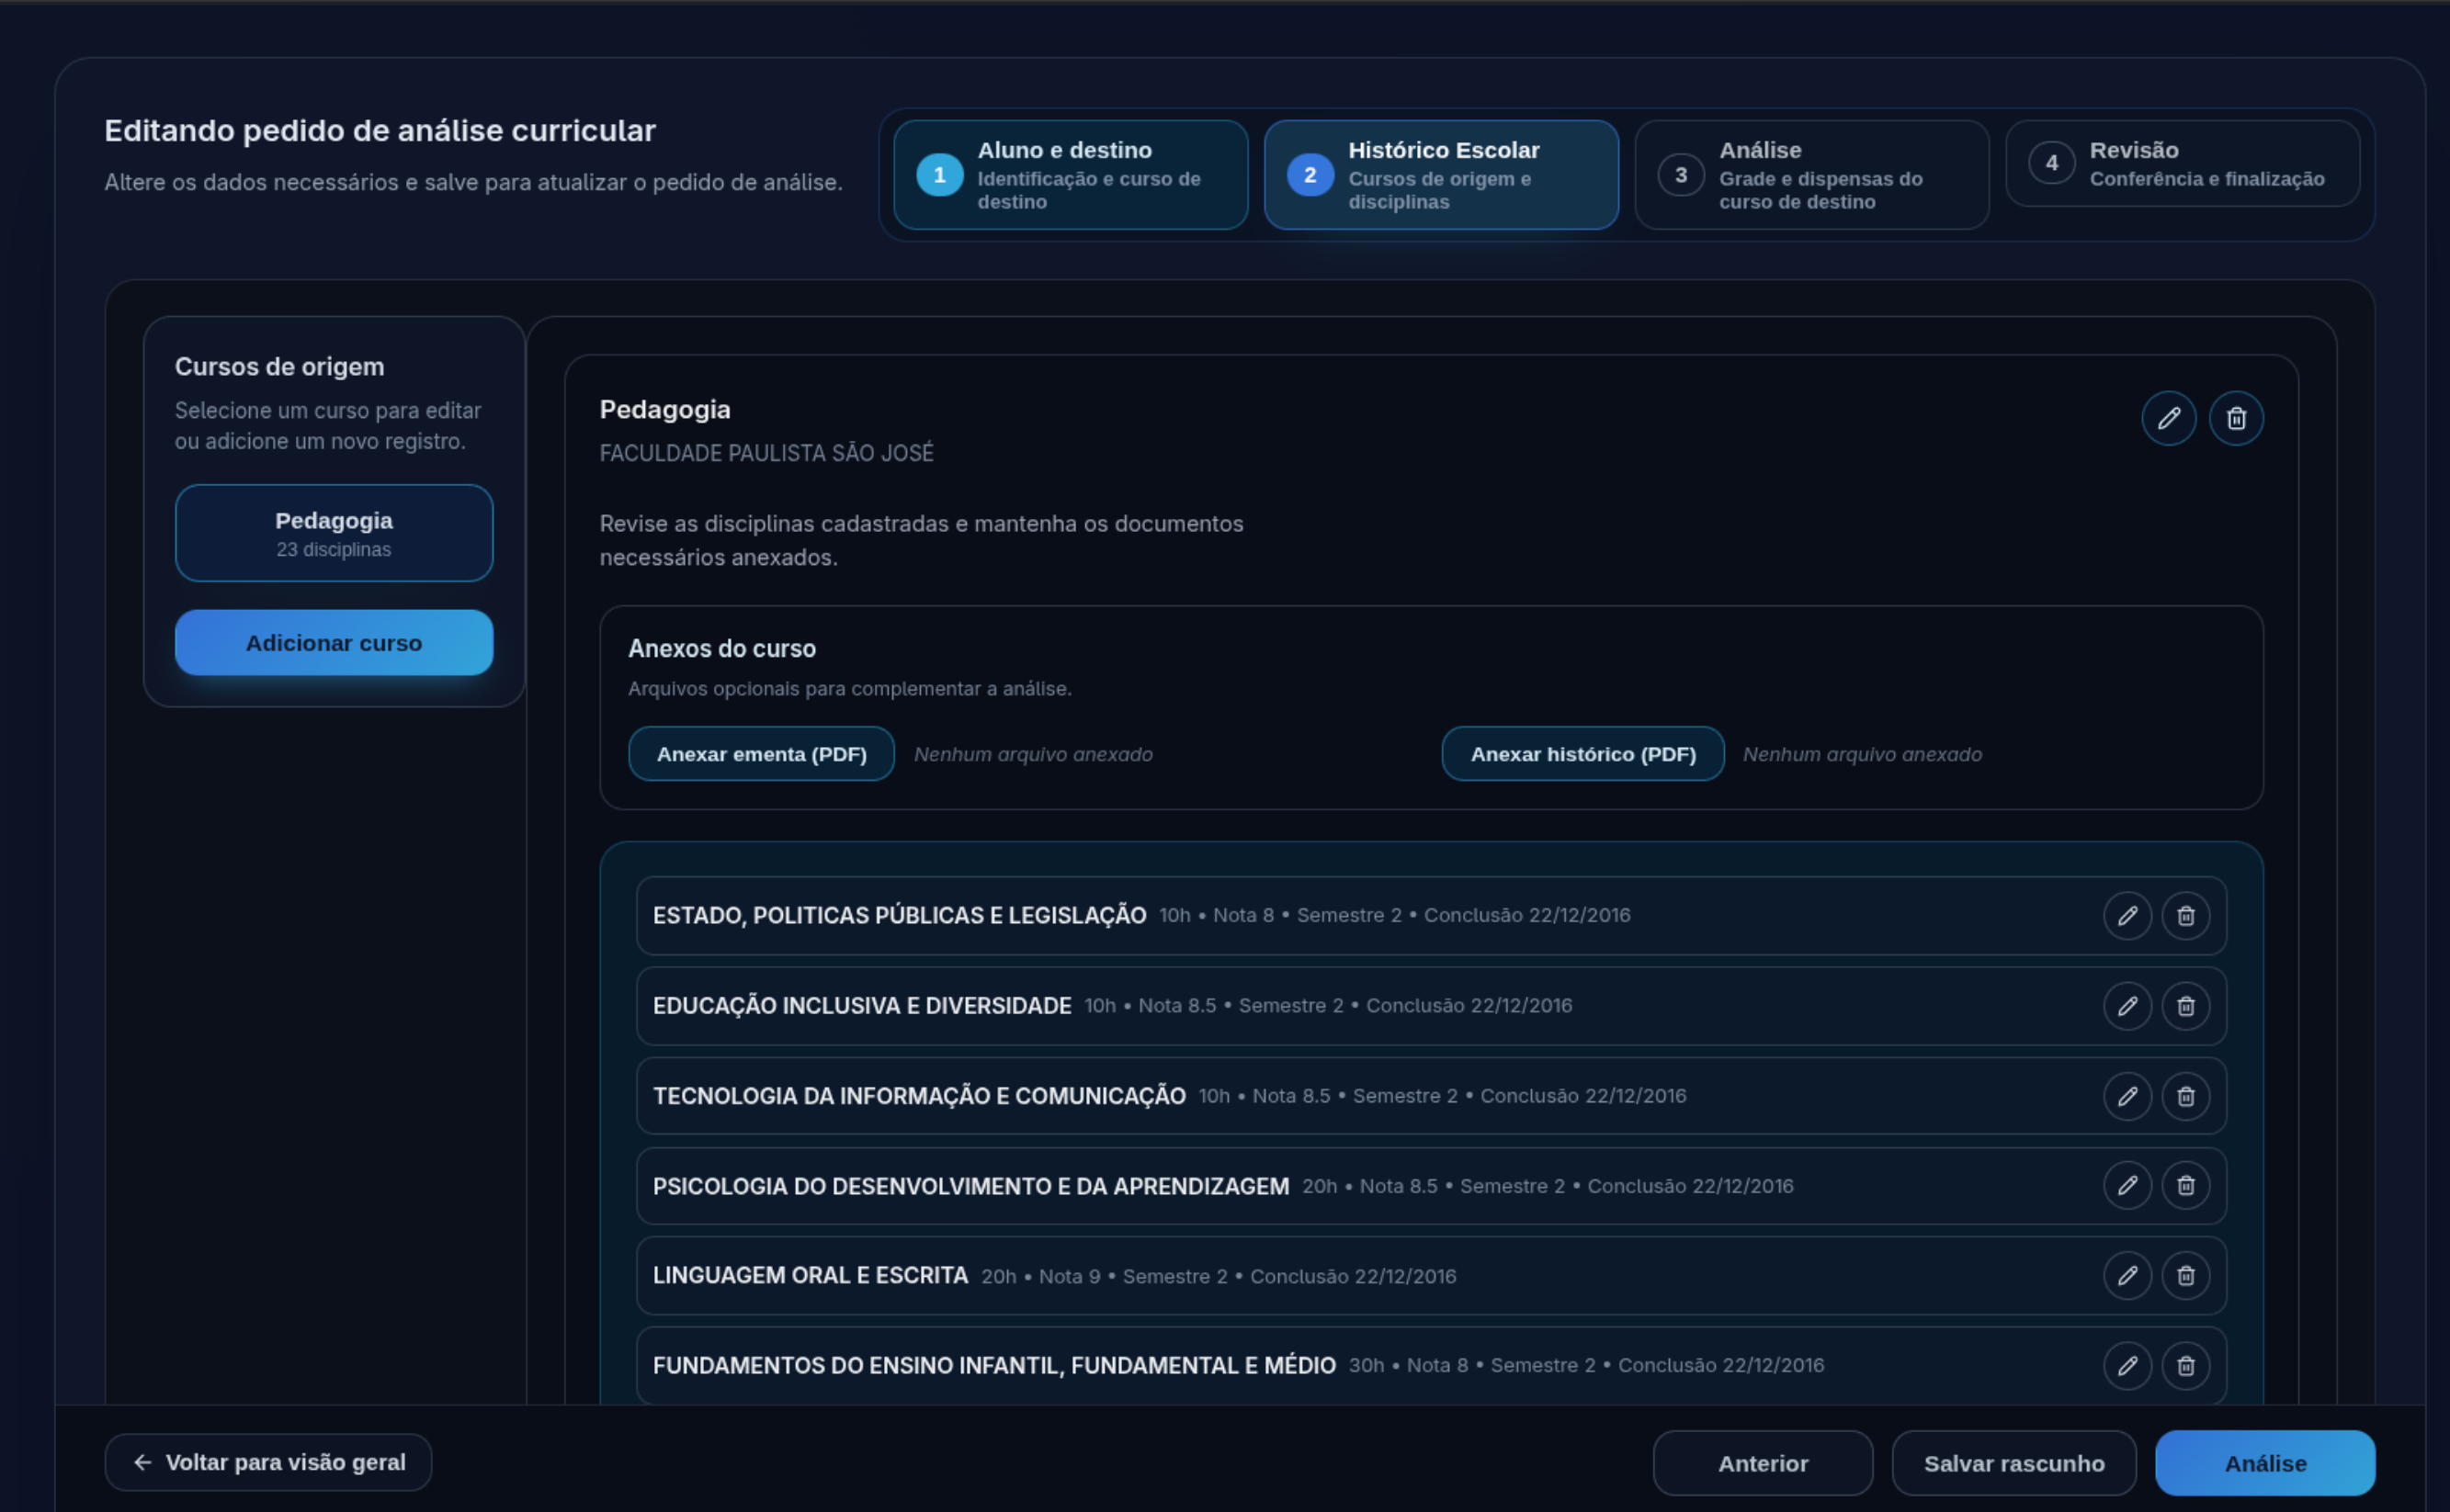Delete the Pedagogia course
This screenshot has width=2450, height=1512.
click(x=2237, y=418)
